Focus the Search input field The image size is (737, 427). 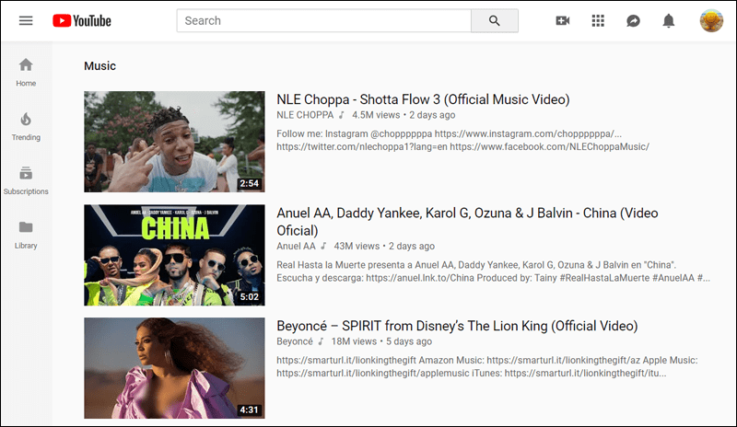[x=324, y=20]
